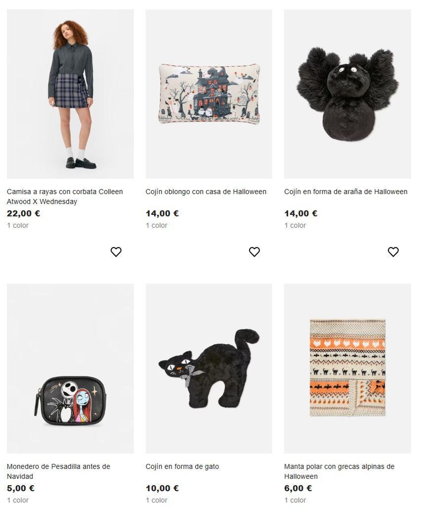Screen dimensions: 423x515
Task: Follow Cojín oblongo con casa de Halloween link
Action: point(206,192)
